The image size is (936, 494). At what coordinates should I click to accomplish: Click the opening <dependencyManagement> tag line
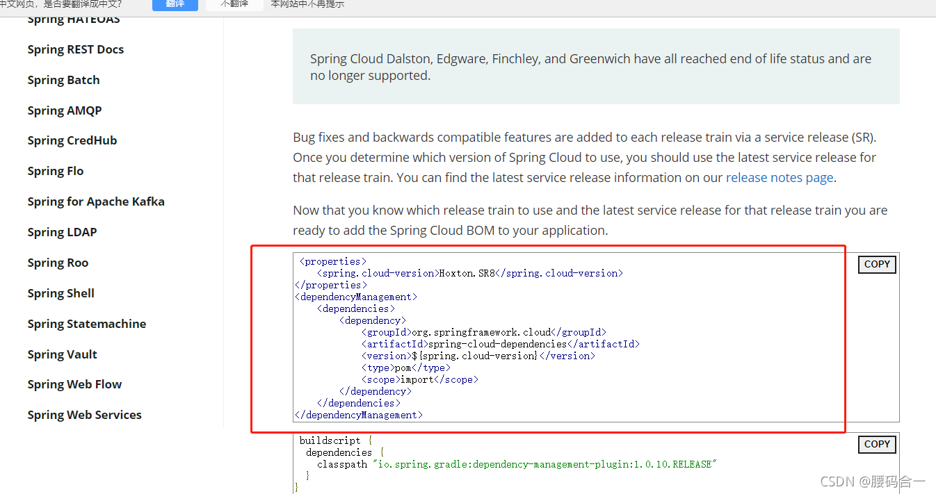356,297
